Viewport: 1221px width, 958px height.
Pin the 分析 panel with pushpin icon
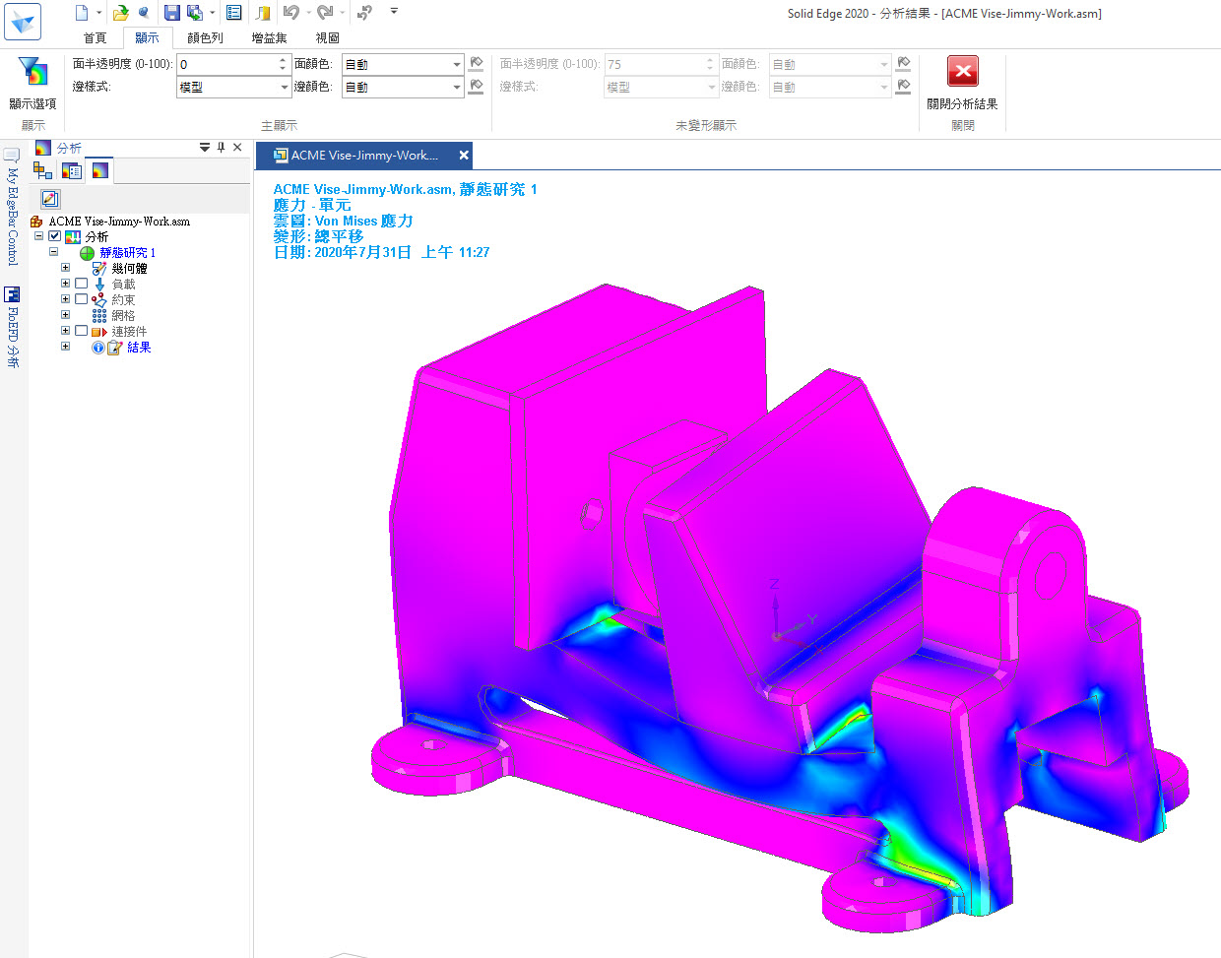(222, 148)
